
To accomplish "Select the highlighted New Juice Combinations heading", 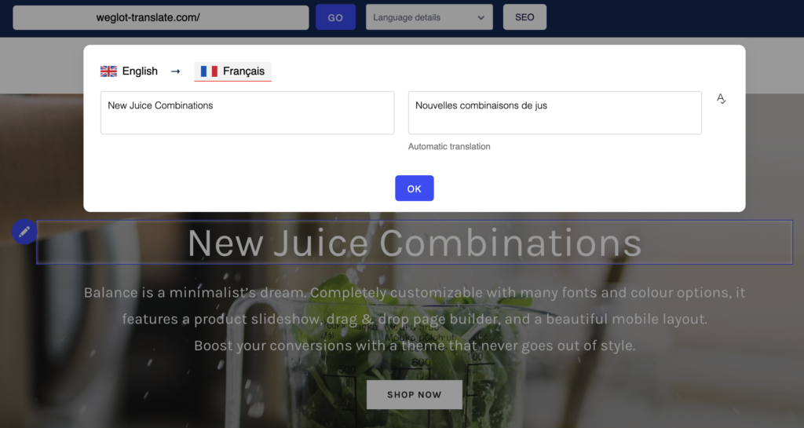I will point(415,243).
